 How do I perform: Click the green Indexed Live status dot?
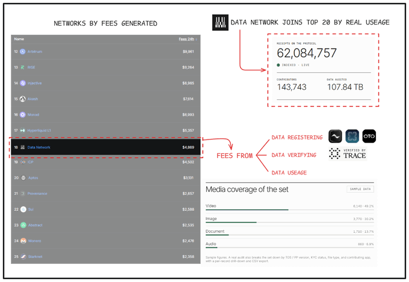(x=278, y=65)
